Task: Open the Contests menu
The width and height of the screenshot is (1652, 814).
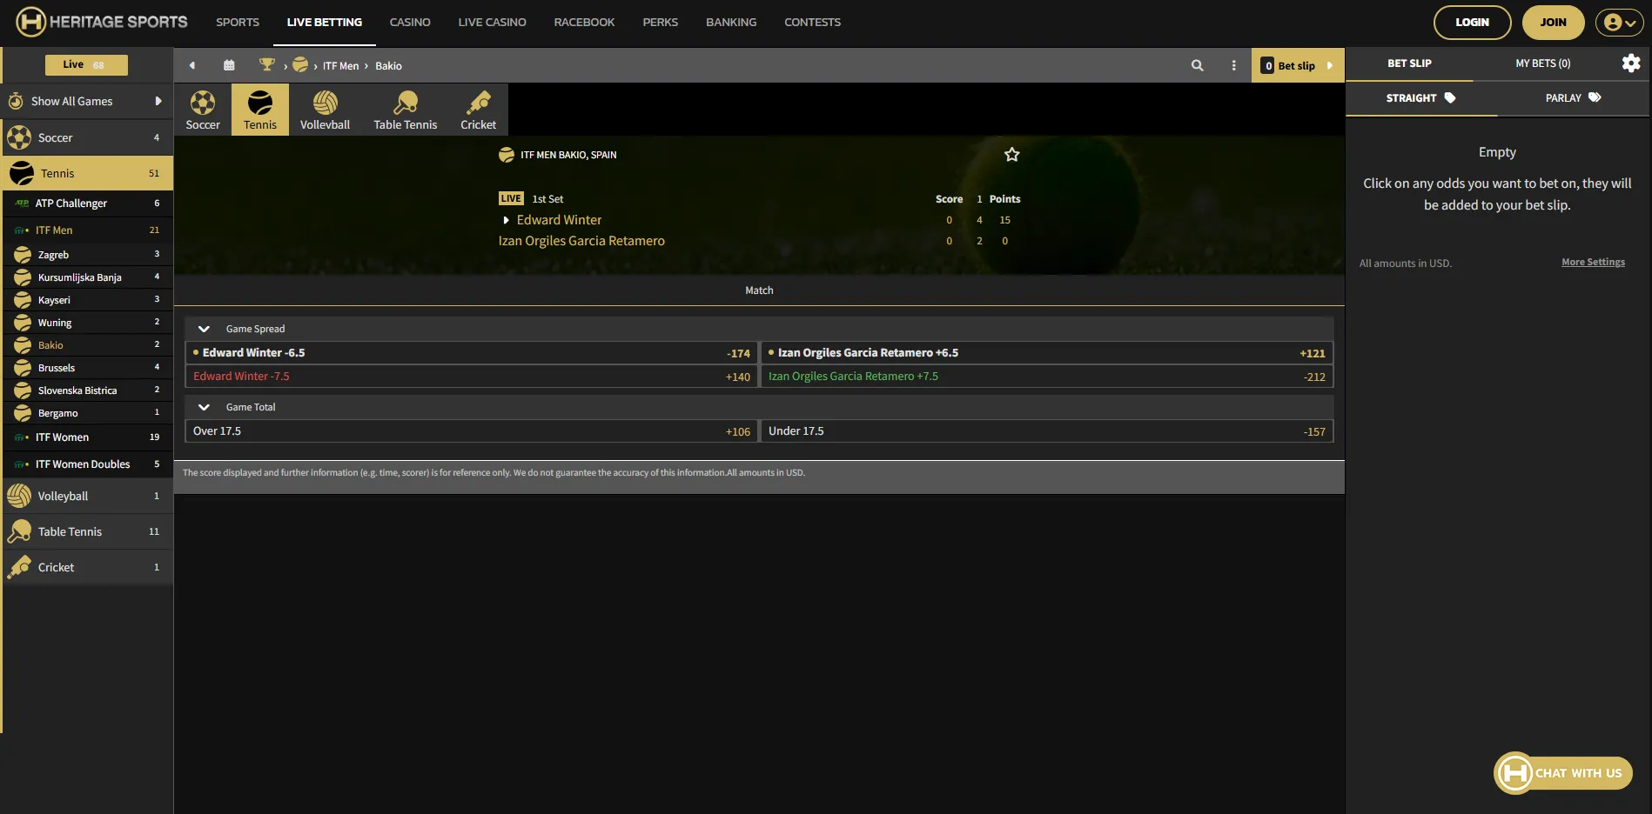Action: pyautogui.click(x=812, y=23)
